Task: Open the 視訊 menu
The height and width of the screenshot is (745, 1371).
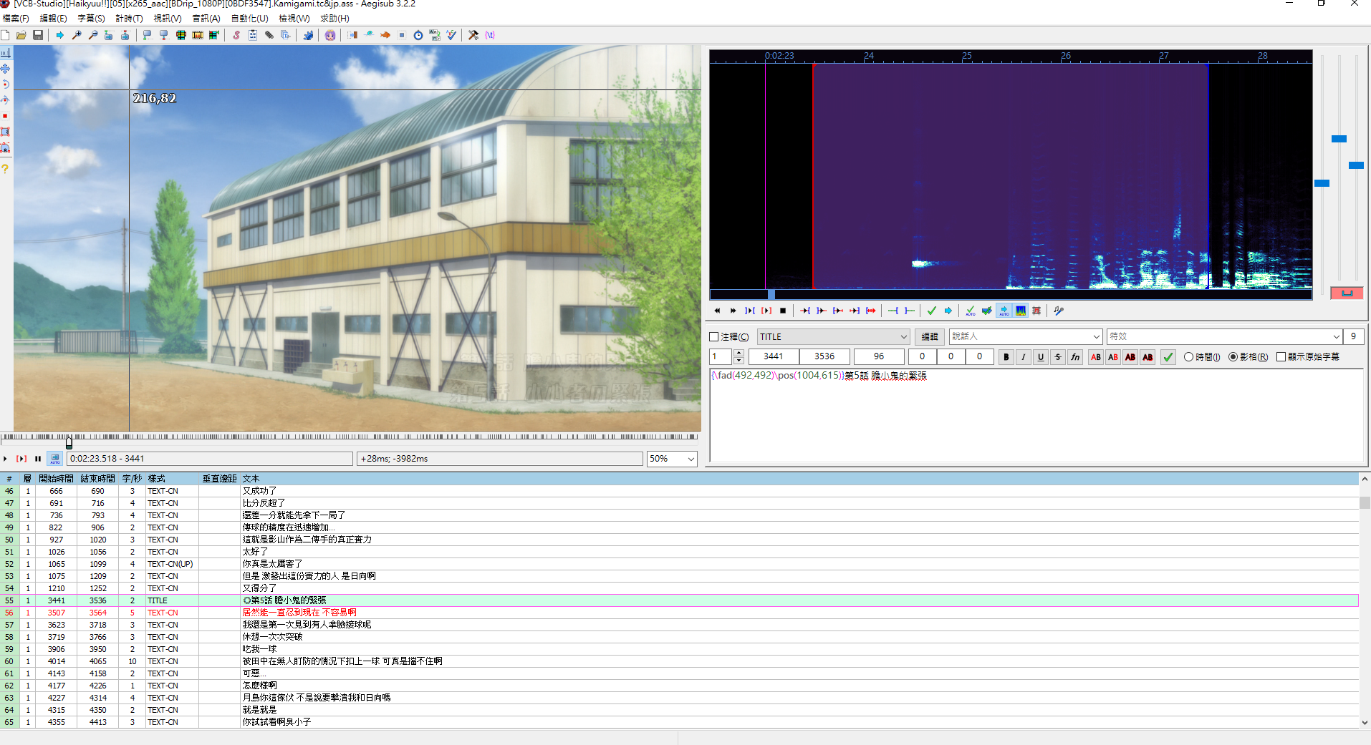Action: click(168, 19)
